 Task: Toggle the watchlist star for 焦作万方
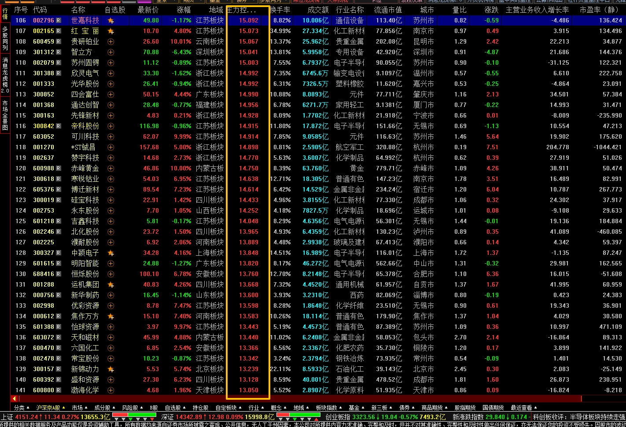point(110,316)
